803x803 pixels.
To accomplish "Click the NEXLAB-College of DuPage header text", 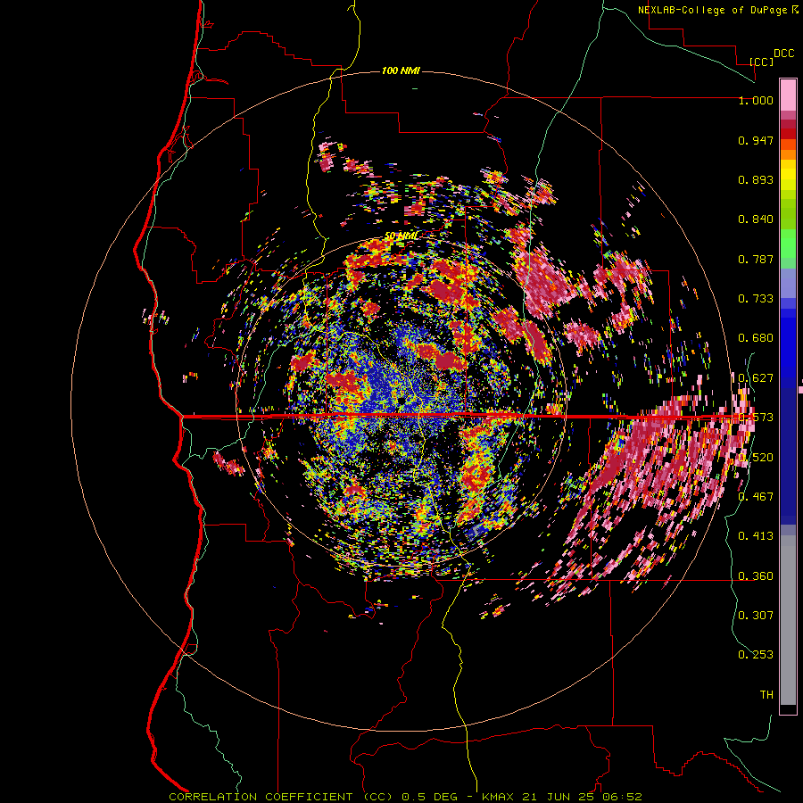I will click(x=713, y=10).
